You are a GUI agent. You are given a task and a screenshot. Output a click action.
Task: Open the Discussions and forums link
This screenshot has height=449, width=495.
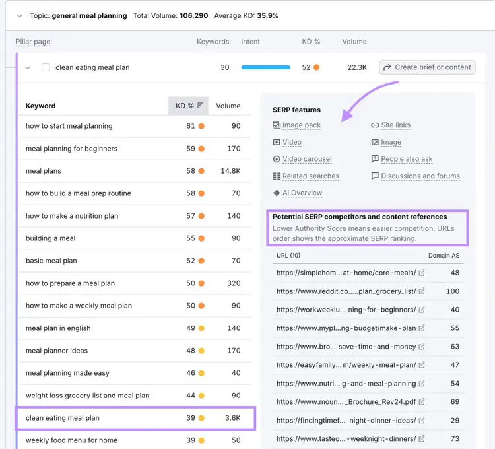tap(420, 176)
